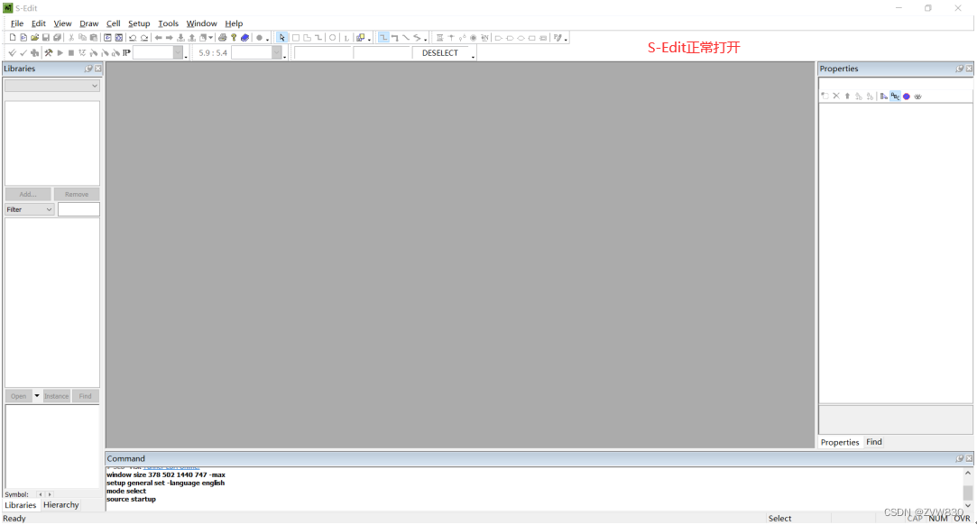Screen dimensions: 977x525
Task: Click the Redo toolbar icon
Action: coord(144,38)
